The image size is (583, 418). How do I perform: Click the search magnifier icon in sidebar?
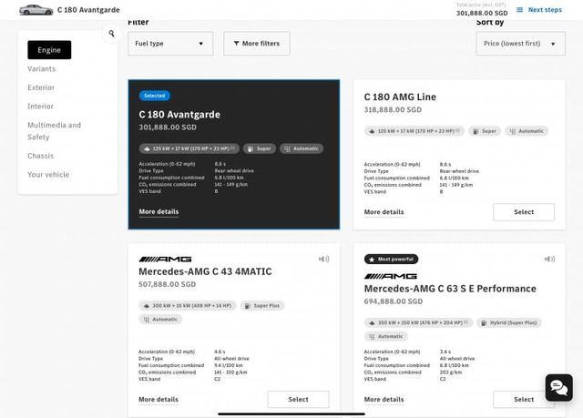pyautogui.click(x=112, y=34)
